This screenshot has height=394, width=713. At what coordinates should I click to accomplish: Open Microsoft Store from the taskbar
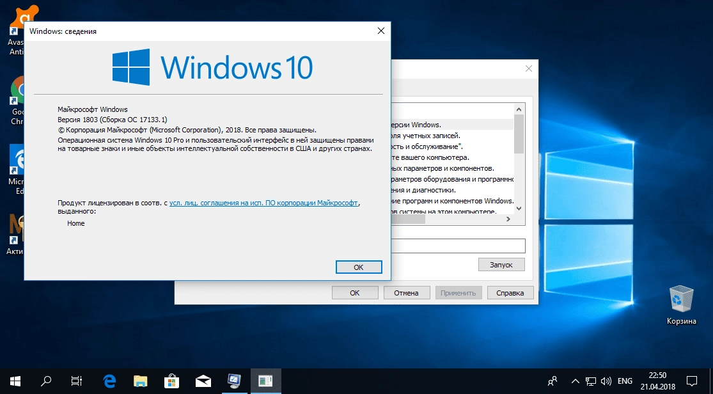point(172,381)
